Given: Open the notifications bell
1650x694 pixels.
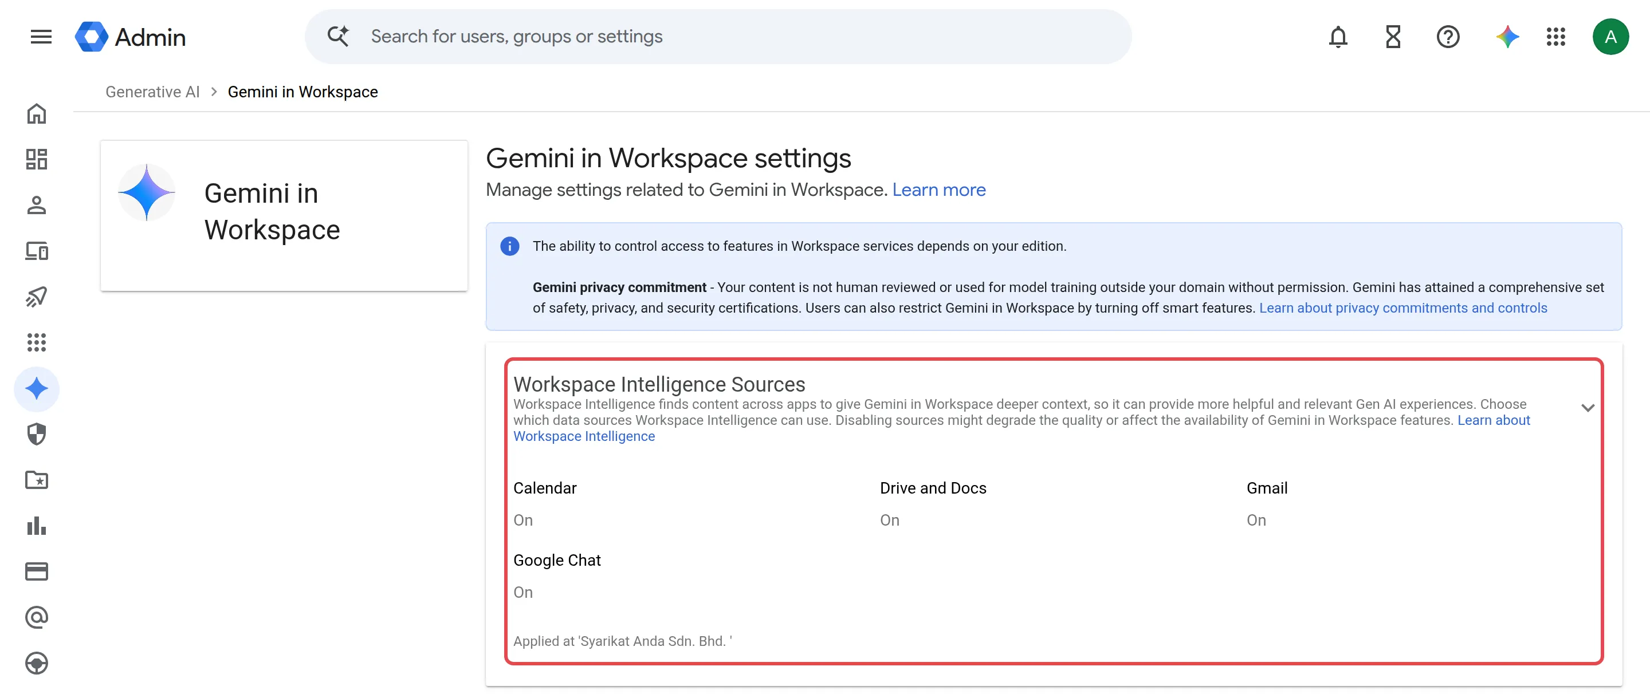Looking at the screenshot, I should pyautogui.click(x=1338, y=37).
